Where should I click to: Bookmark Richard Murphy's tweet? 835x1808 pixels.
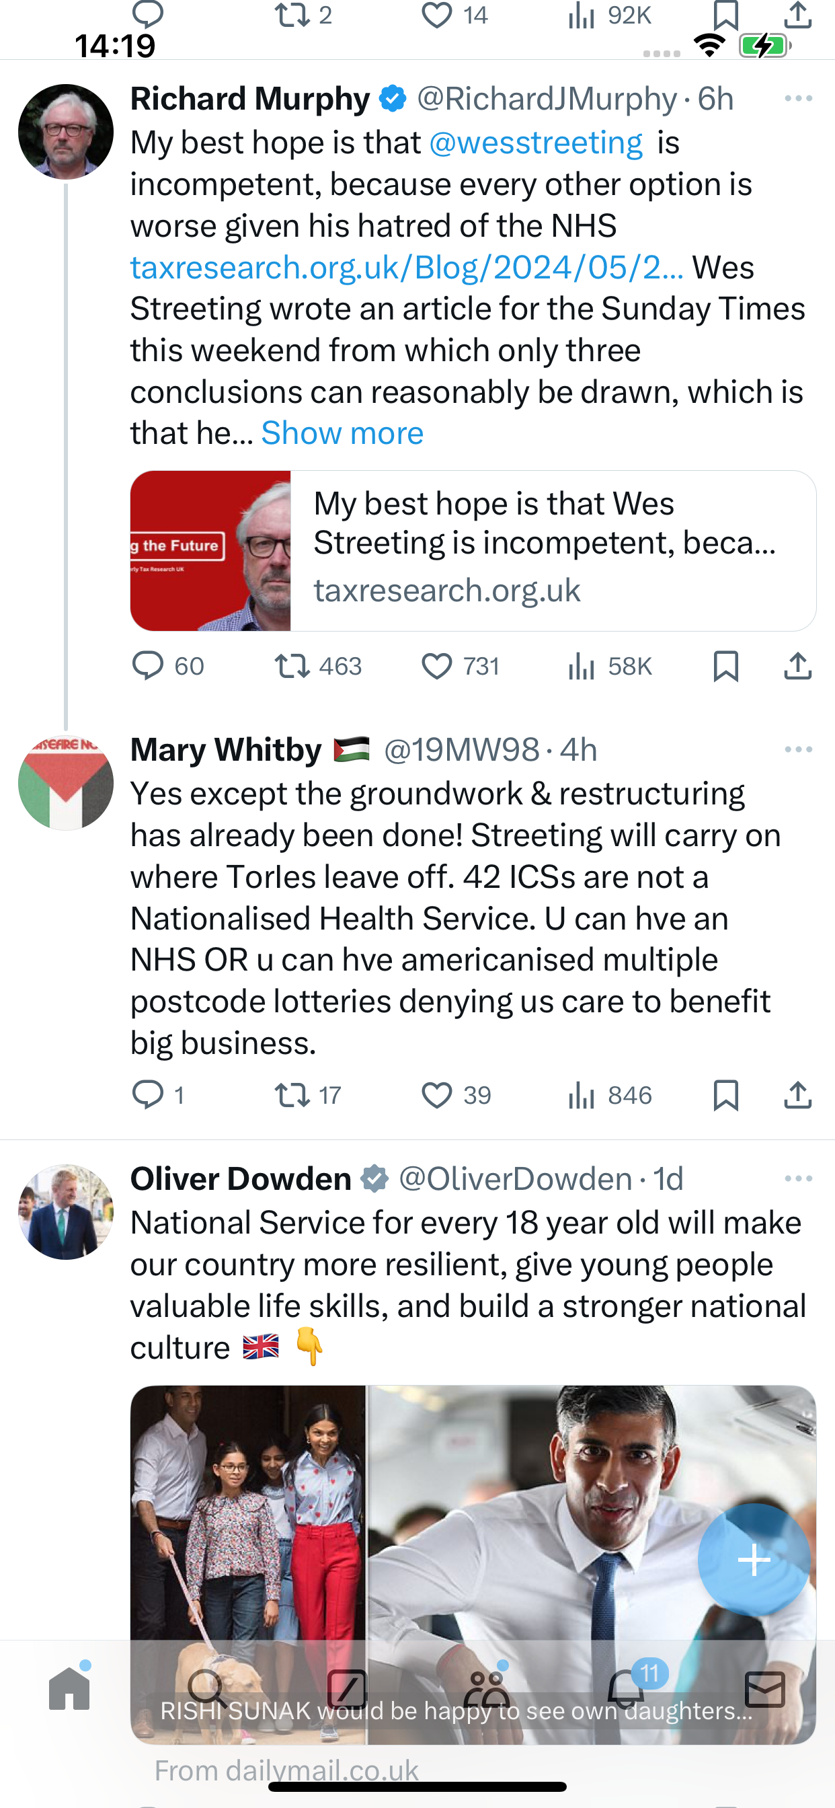(x=725, y=665)
